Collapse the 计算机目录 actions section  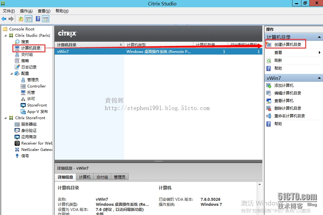319,37
